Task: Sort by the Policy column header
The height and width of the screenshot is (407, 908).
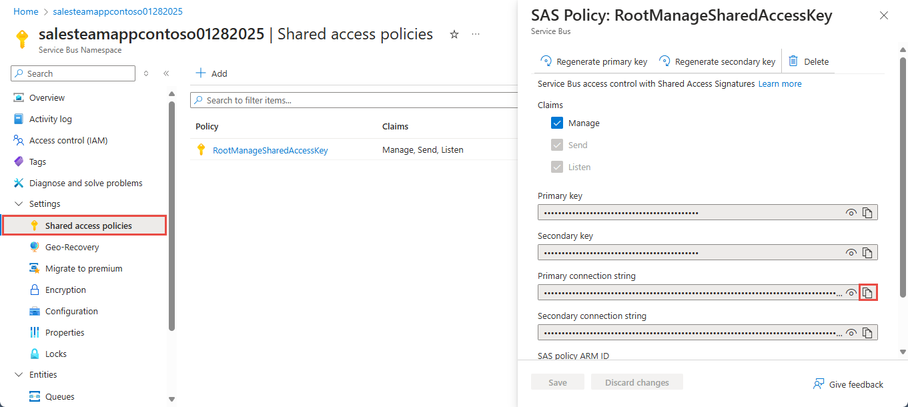Action: (207, 126)
